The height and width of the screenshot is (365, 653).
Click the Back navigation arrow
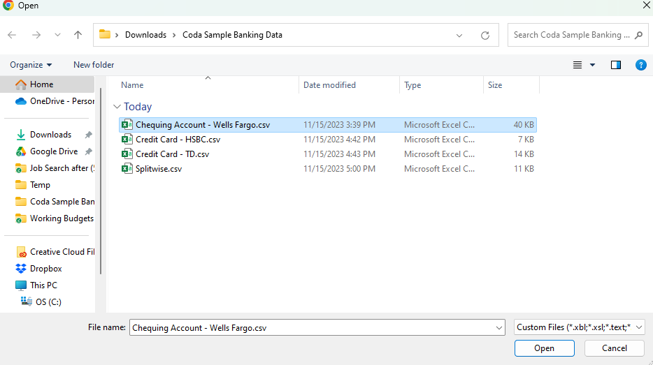[x=12, y=35]
